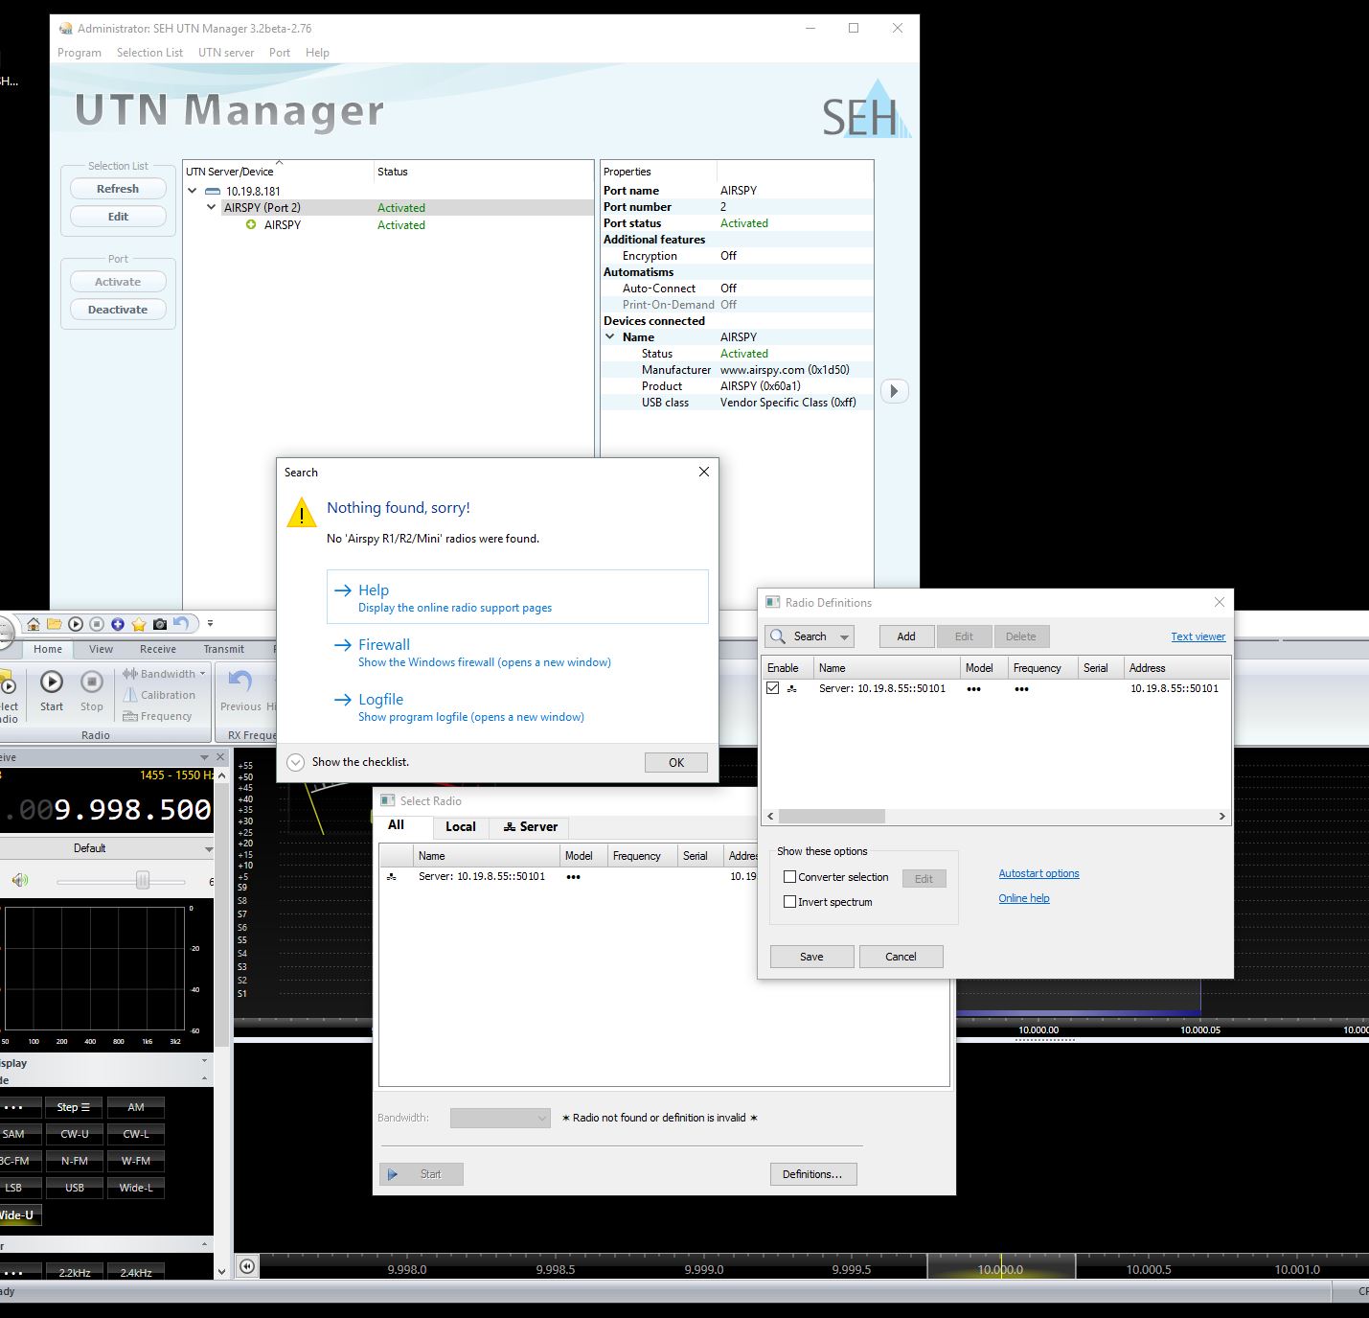Screen dimensions: 1369x1318
Task: Click the yellow star favorites icon
Action: click(139, 624)
